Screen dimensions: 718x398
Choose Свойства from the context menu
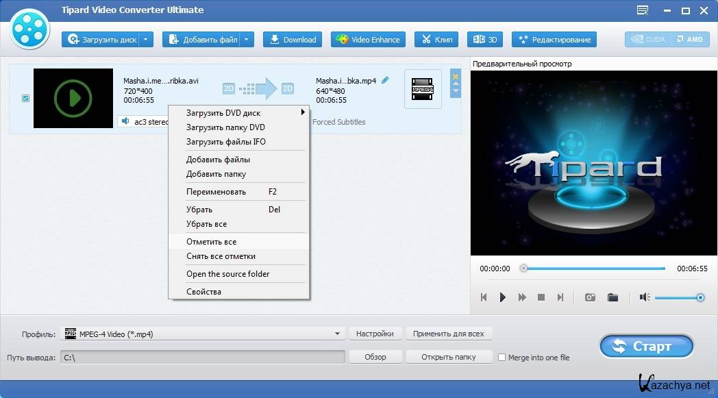204,292
